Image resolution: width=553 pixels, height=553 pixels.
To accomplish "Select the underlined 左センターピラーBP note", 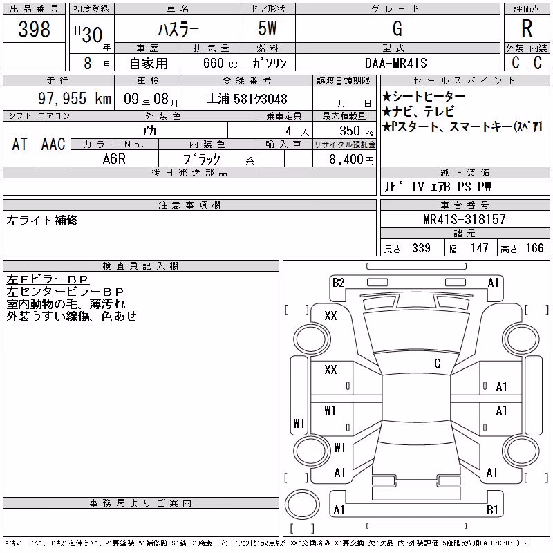I will (65, 292).
